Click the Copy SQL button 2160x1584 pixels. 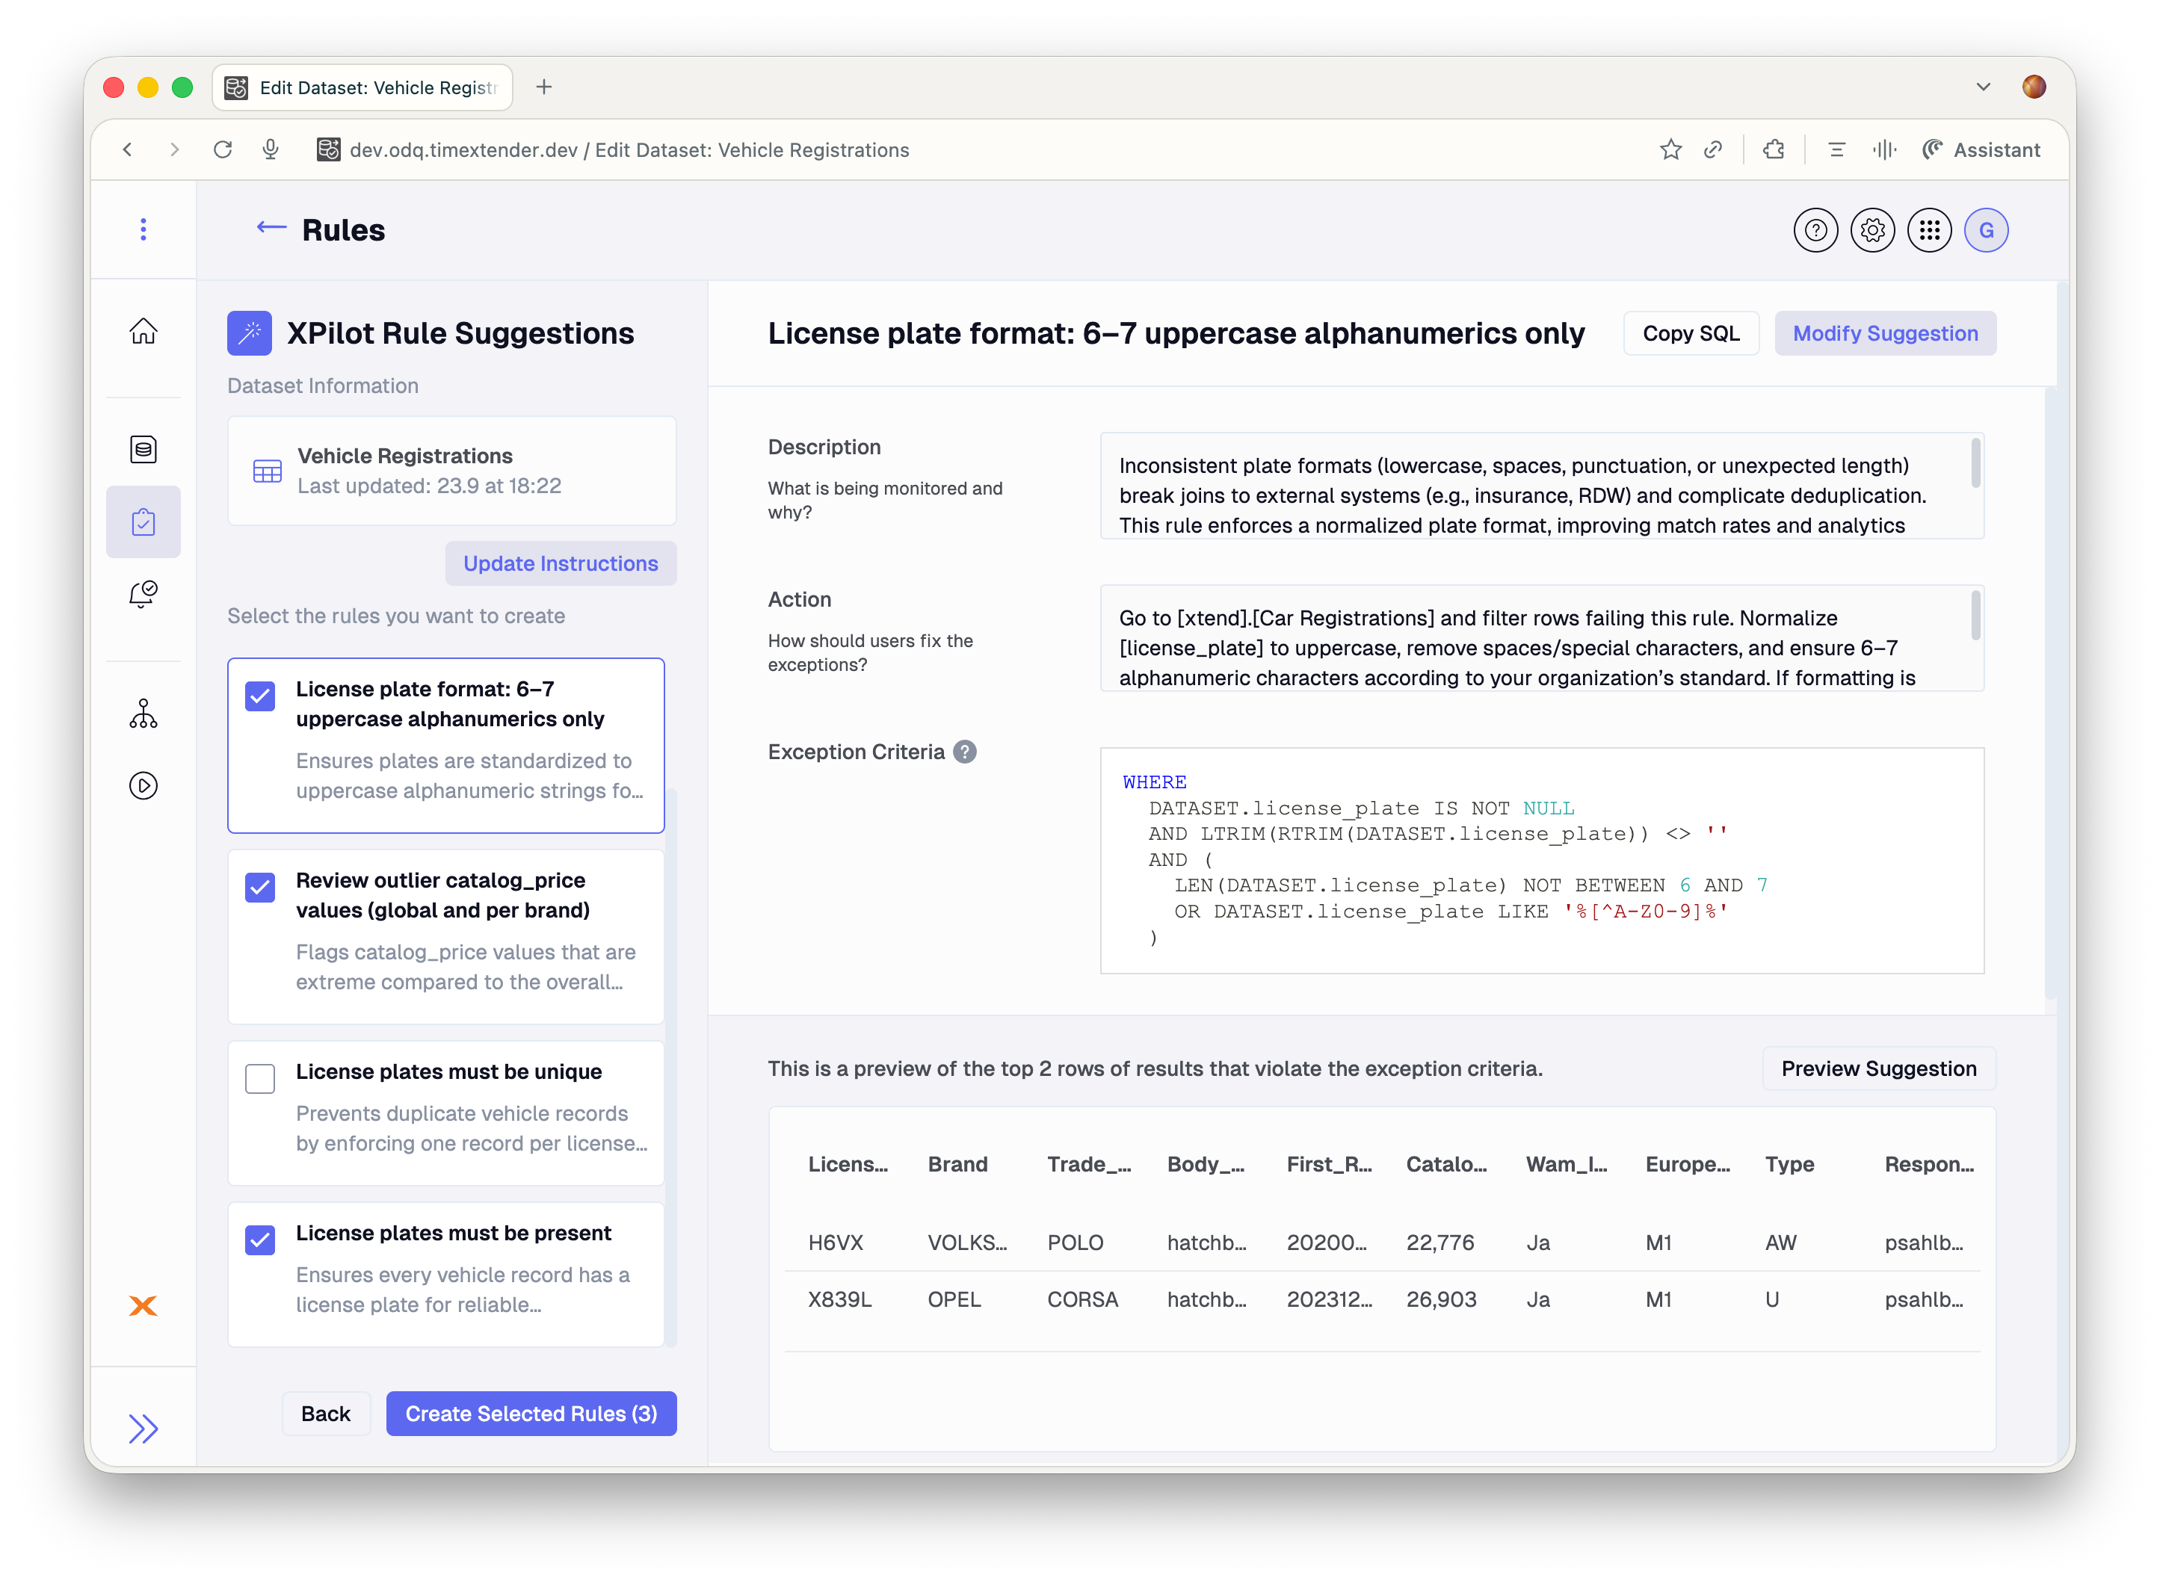(x=1690, y=334)
